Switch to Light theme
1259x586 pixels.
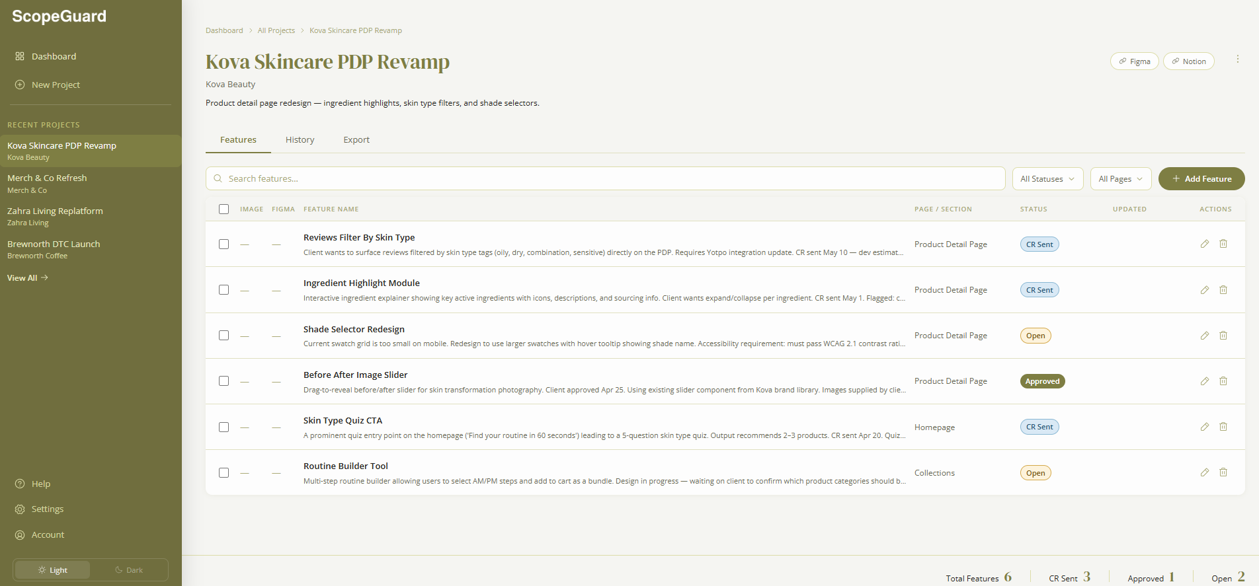[x=53, y=570]
